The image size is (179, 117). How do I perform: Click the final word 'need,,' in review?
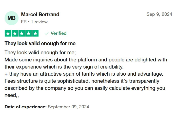pos(12,95)
